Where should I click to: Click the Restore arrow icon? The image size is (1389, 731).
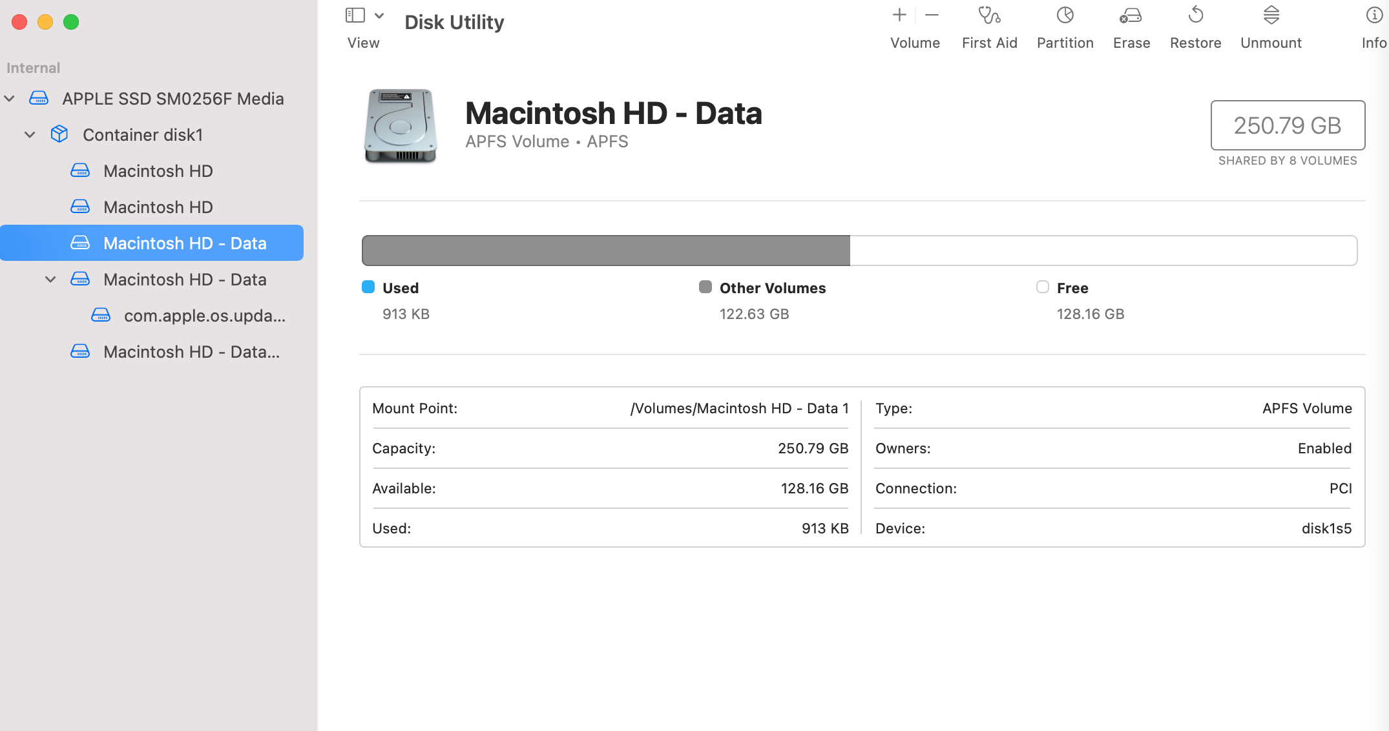(x=1195, y=15)
